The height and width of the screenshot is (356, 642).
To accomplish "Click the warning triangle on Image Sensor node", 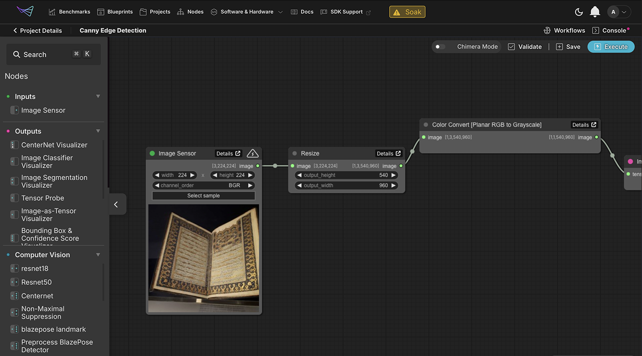I will [x=252, y=154].
